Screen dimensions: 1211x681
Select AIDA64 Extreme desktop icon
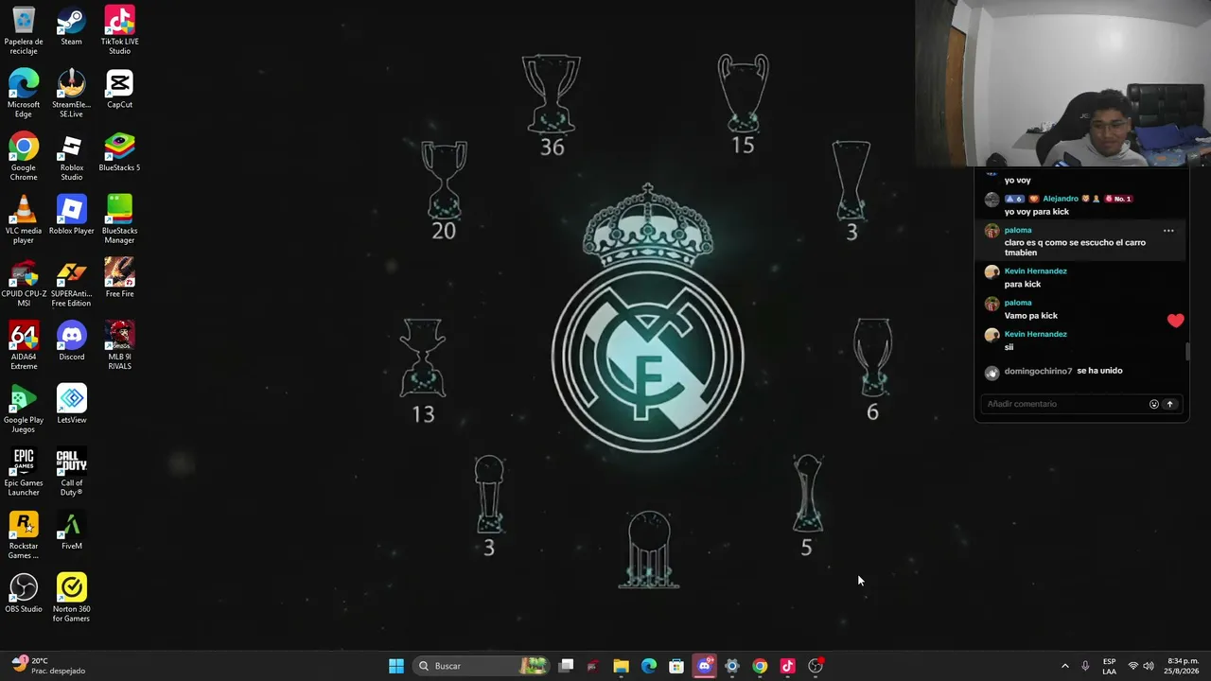[x=24, y=346]
